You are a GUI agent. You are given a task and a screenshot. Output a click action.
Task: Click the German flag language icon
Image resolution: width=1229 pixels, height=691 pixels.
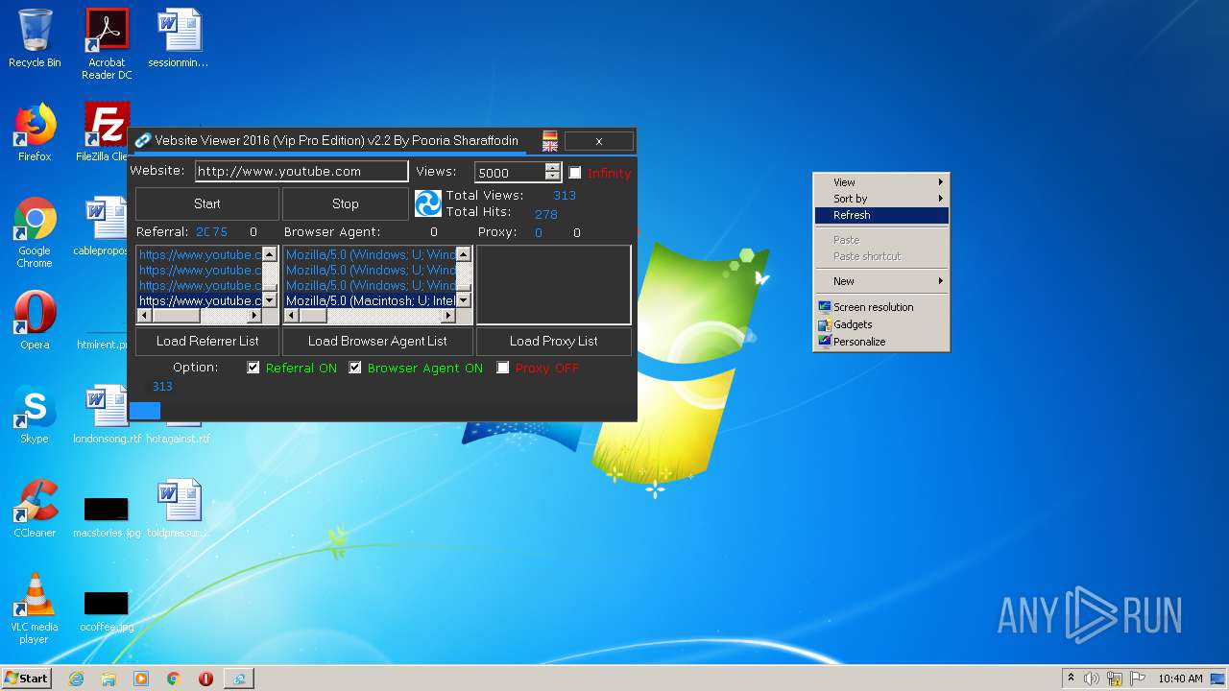pos(550,135)
